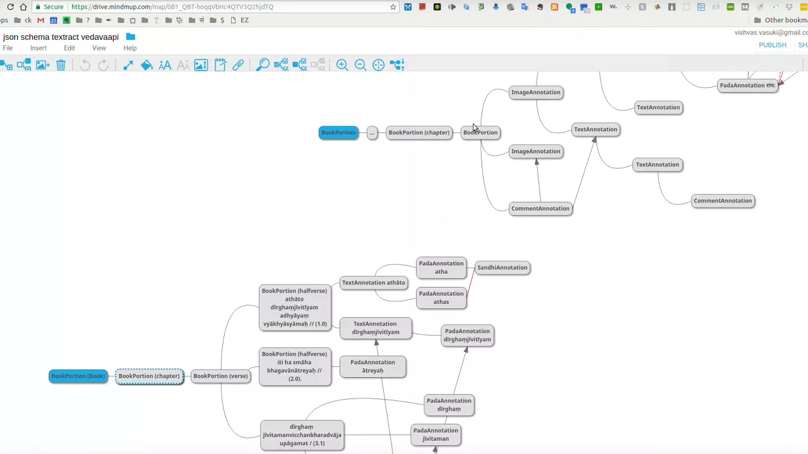Image resolution: width=808 pixels, height=454 pixels.
Task: Zoom in on the mind map
Action: [342, 65]
